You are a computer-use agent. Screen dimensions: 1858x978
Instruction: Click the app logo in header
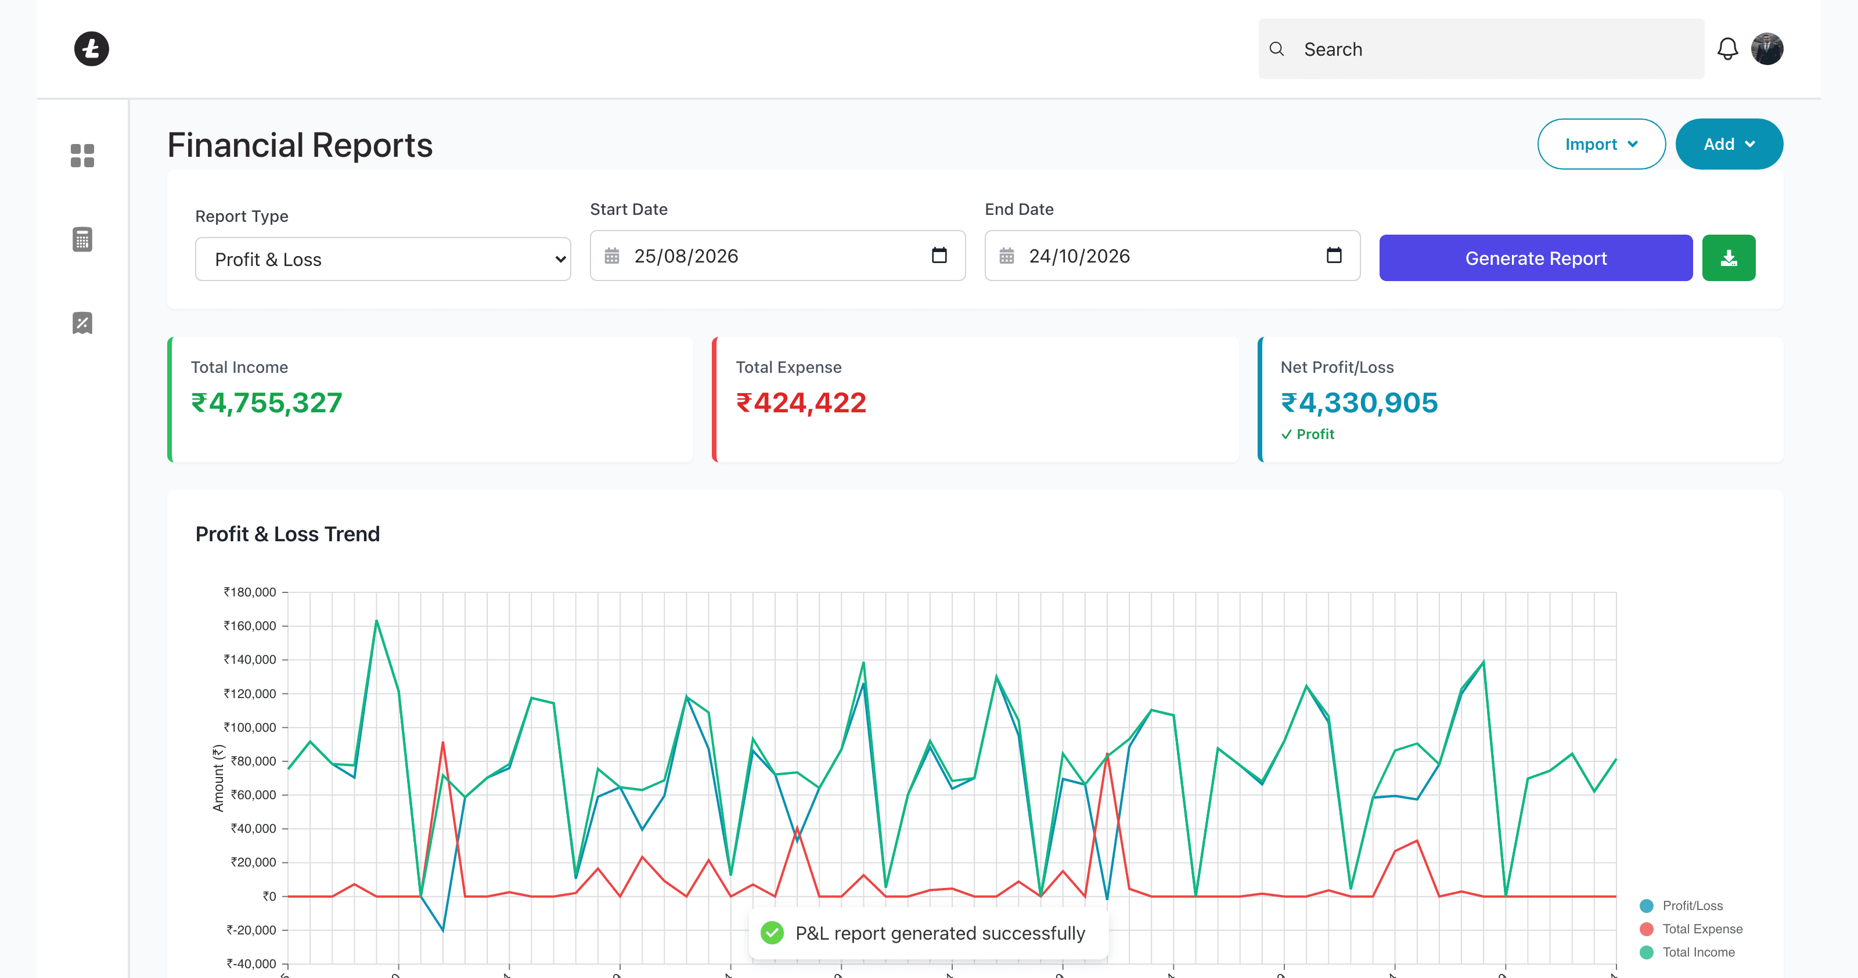[x=92, y=49]
